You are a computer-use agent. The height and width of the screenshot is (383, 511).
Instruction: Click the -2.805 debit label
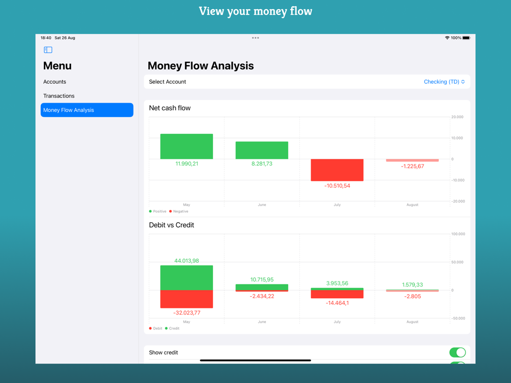coord(412,296)
